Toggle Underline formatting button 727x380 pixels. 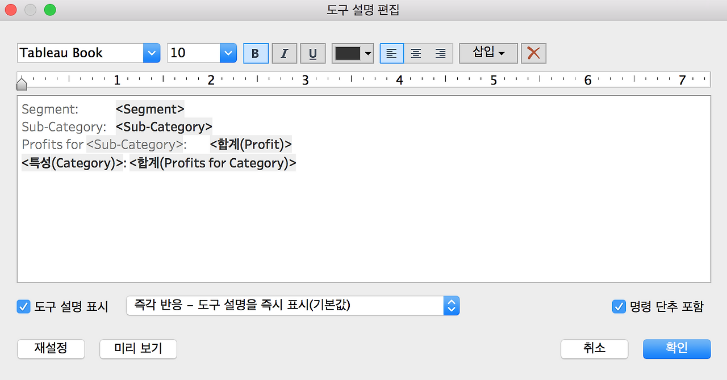pyautogui.click(x=312, y=53)
